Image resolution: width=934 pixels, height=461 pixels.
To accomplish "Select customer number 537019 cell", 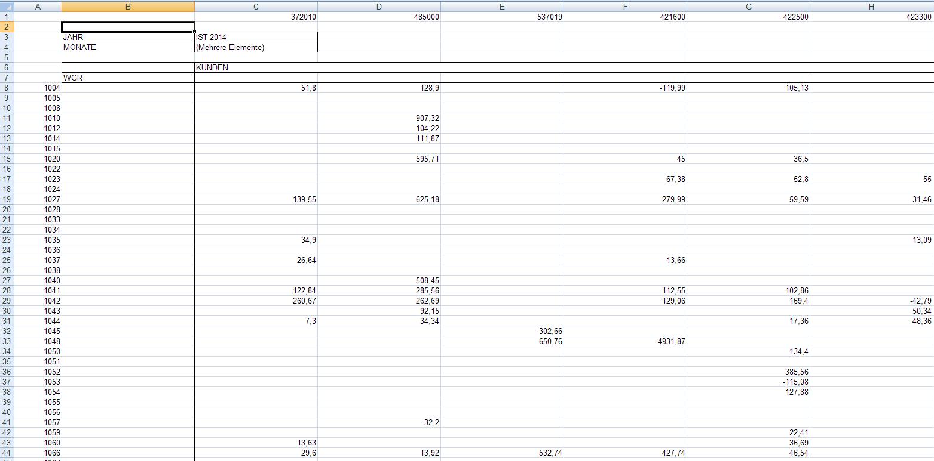I will [502, 17].
